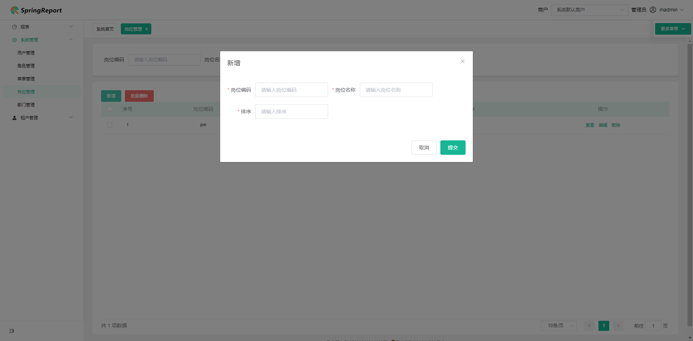Screen dimensions: 693x341
Task: Click the 删除 link in row 1
Action: click(616, 125)
